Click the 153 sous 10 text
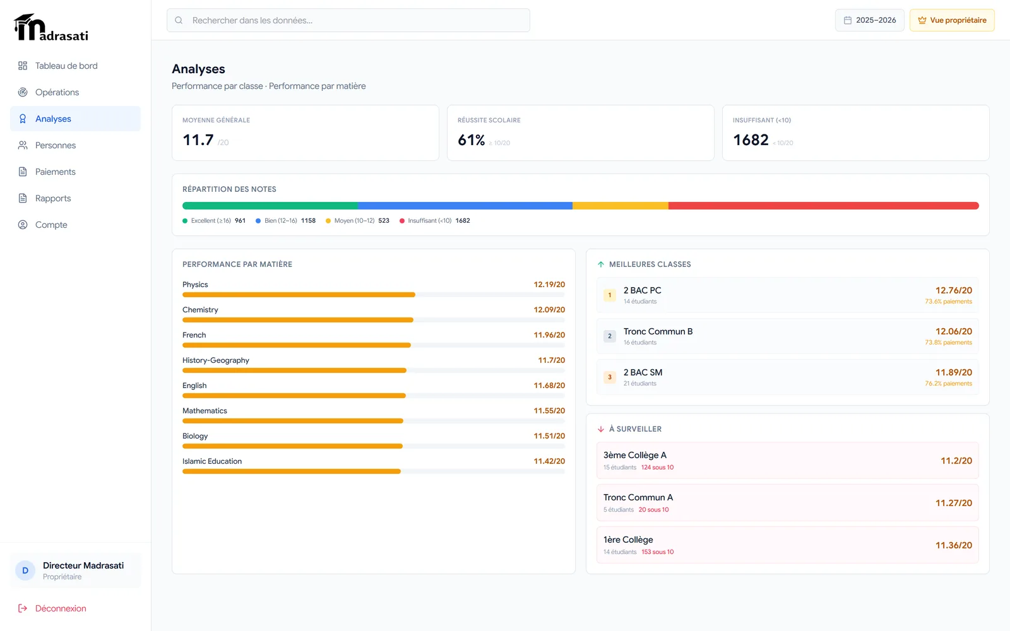Screen dimensions: 1010x631 pyautogui.click(x=657, y=552)
